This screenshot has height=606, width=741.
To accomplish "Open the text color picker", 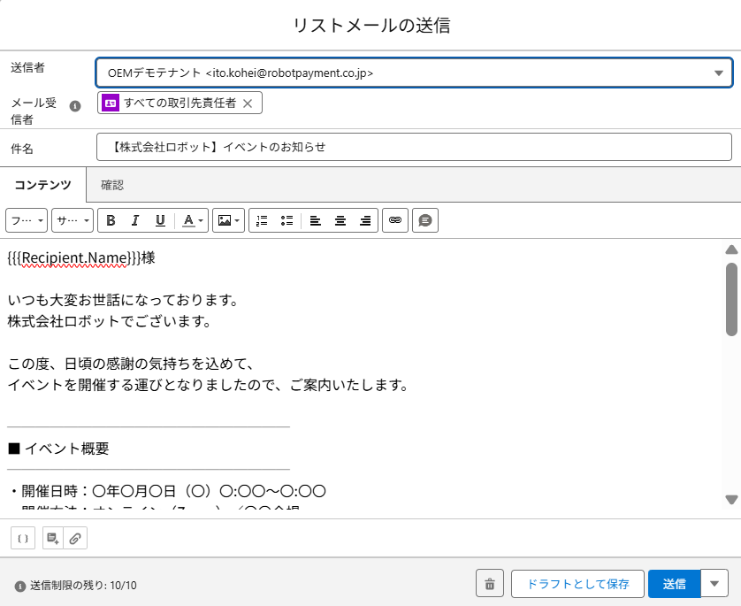I will pyautogui.click(x=192, y=220).
